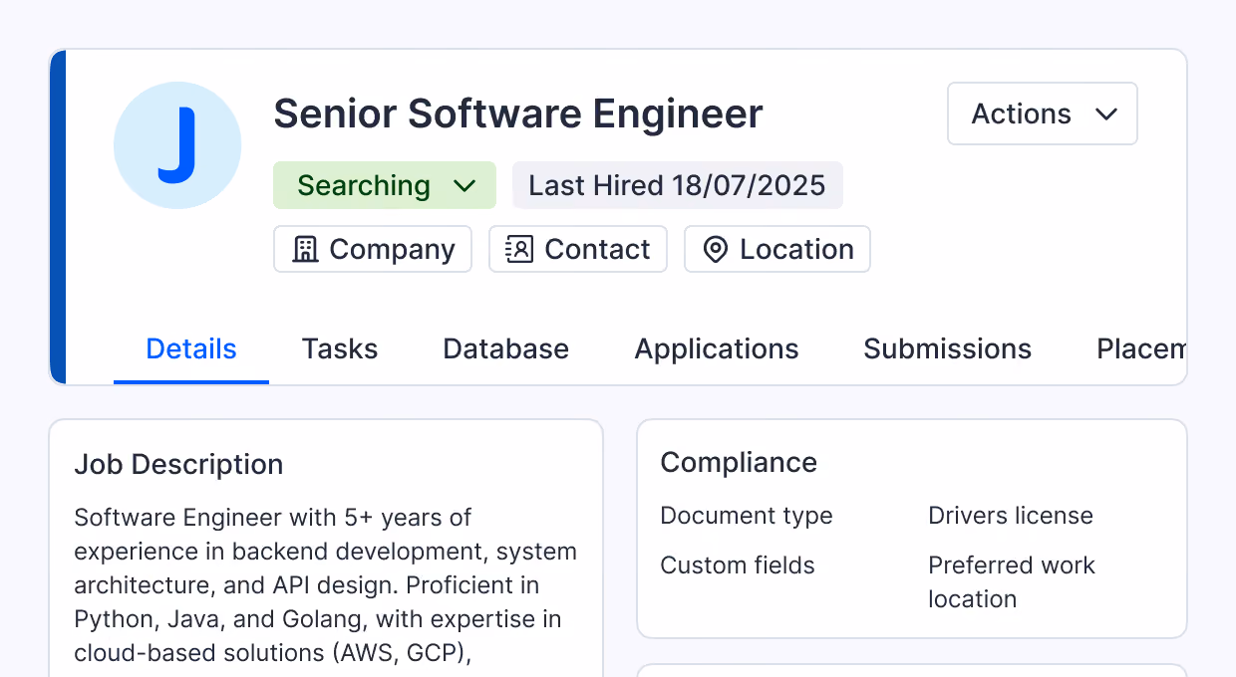
Task: Click the job description paragraph text
Action: [x=326, y=585]
